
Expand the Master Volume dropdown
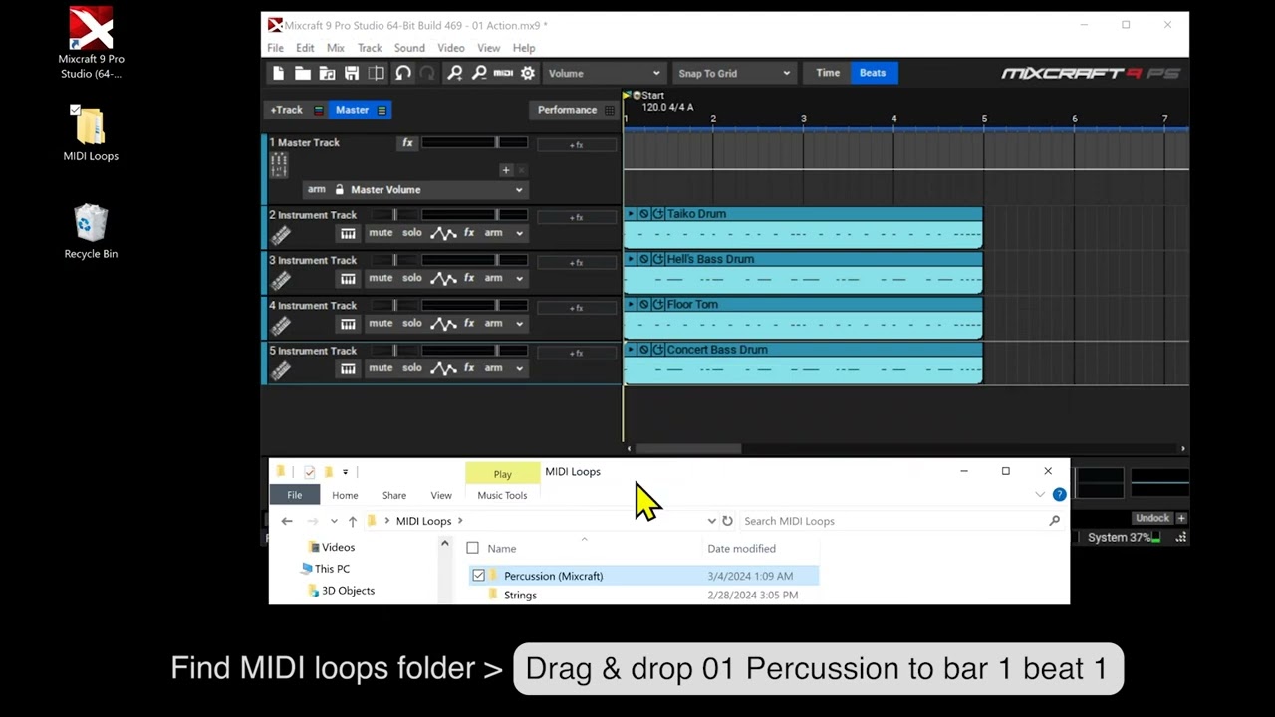519,190
